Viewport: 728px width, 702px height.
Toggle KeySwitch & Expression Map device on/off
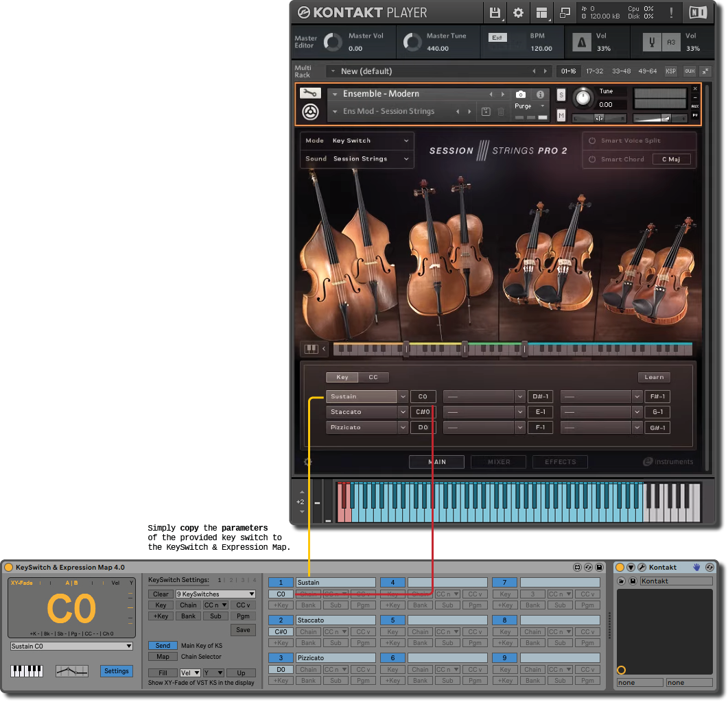coord(8,568)
